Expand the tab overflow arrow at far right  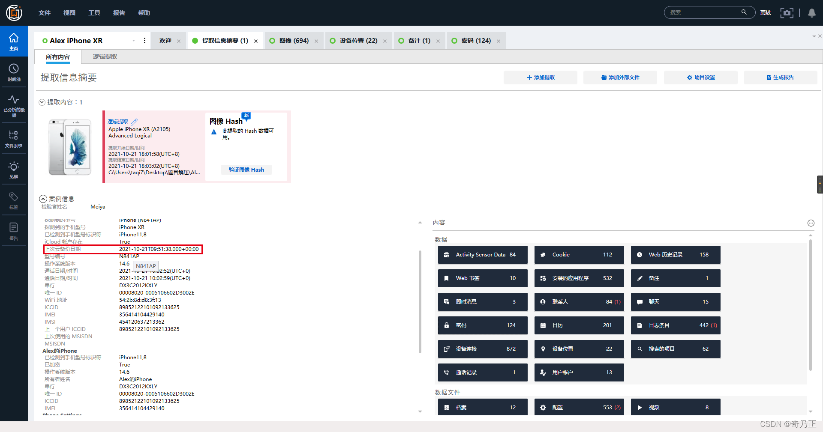[814, 36]
